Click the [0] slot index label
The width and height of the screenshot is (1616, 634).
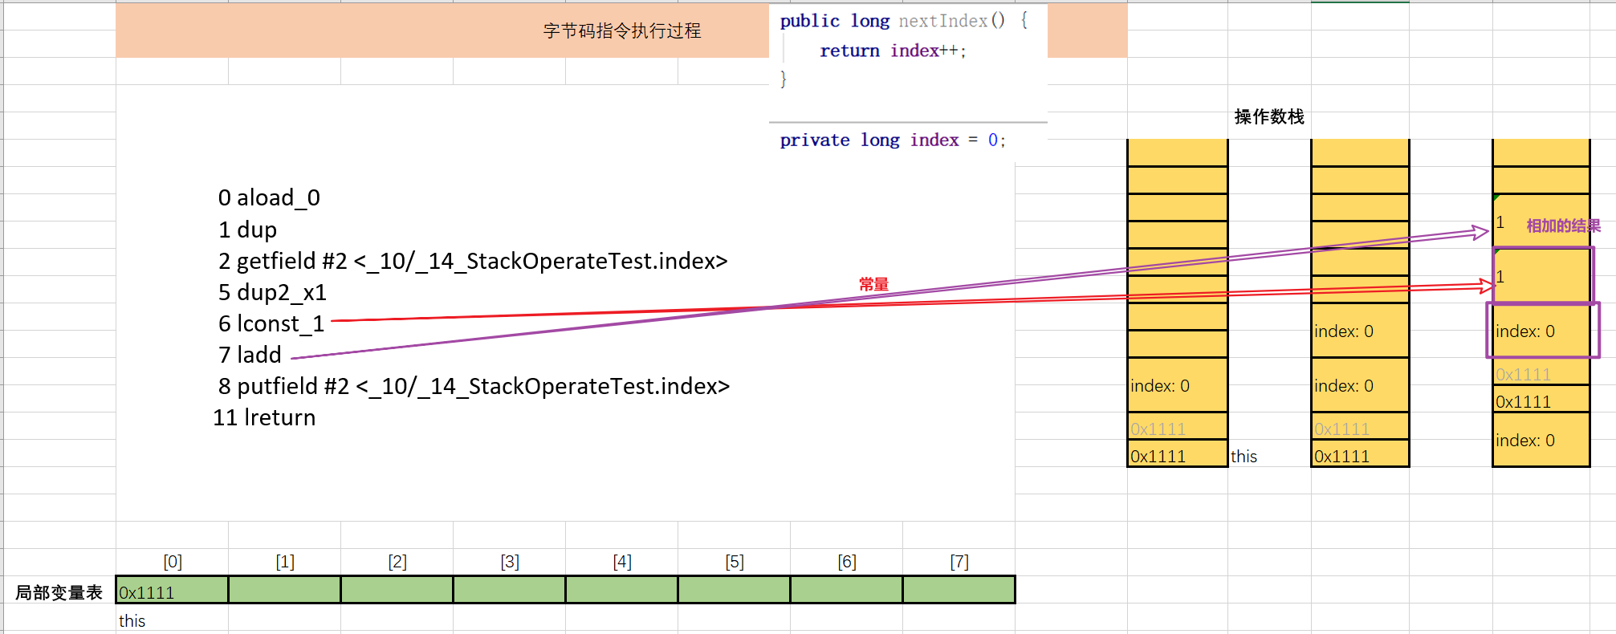coord(173,562)
